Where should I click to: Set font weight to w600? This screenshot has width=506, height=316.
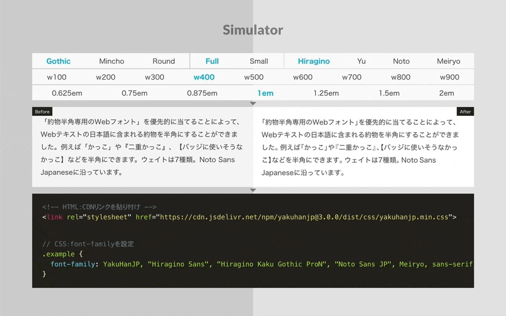point(303,77)
